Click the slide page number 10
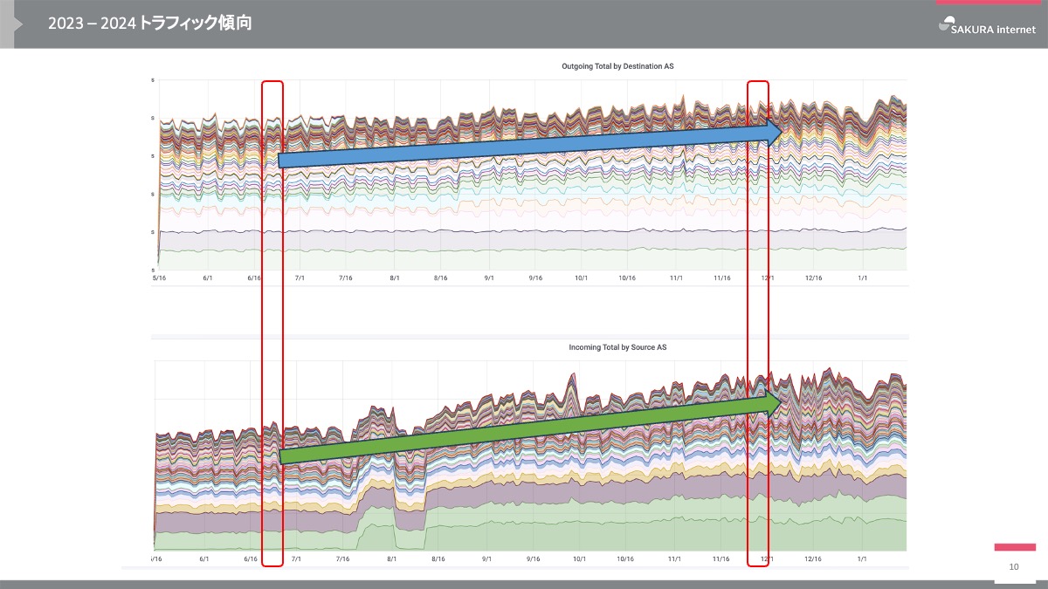 (x=1014, y=567)
